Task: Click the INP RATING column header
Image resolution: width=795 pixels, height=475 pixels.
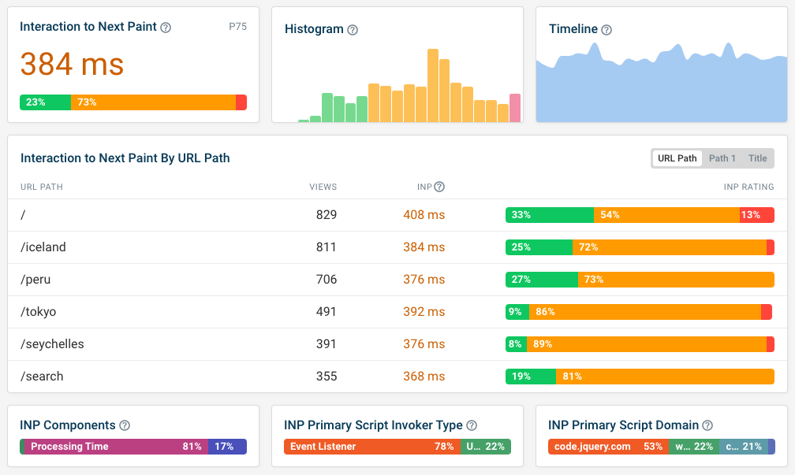Action: click(x=749, y=187)
